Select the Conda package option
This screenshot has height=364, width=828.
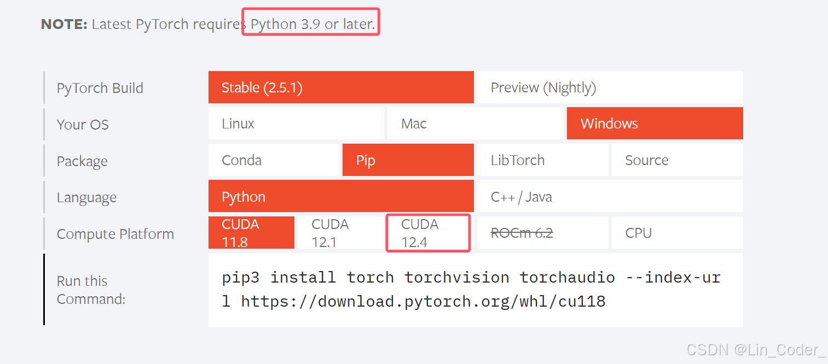pyautogui.click(x=274, y=160)
